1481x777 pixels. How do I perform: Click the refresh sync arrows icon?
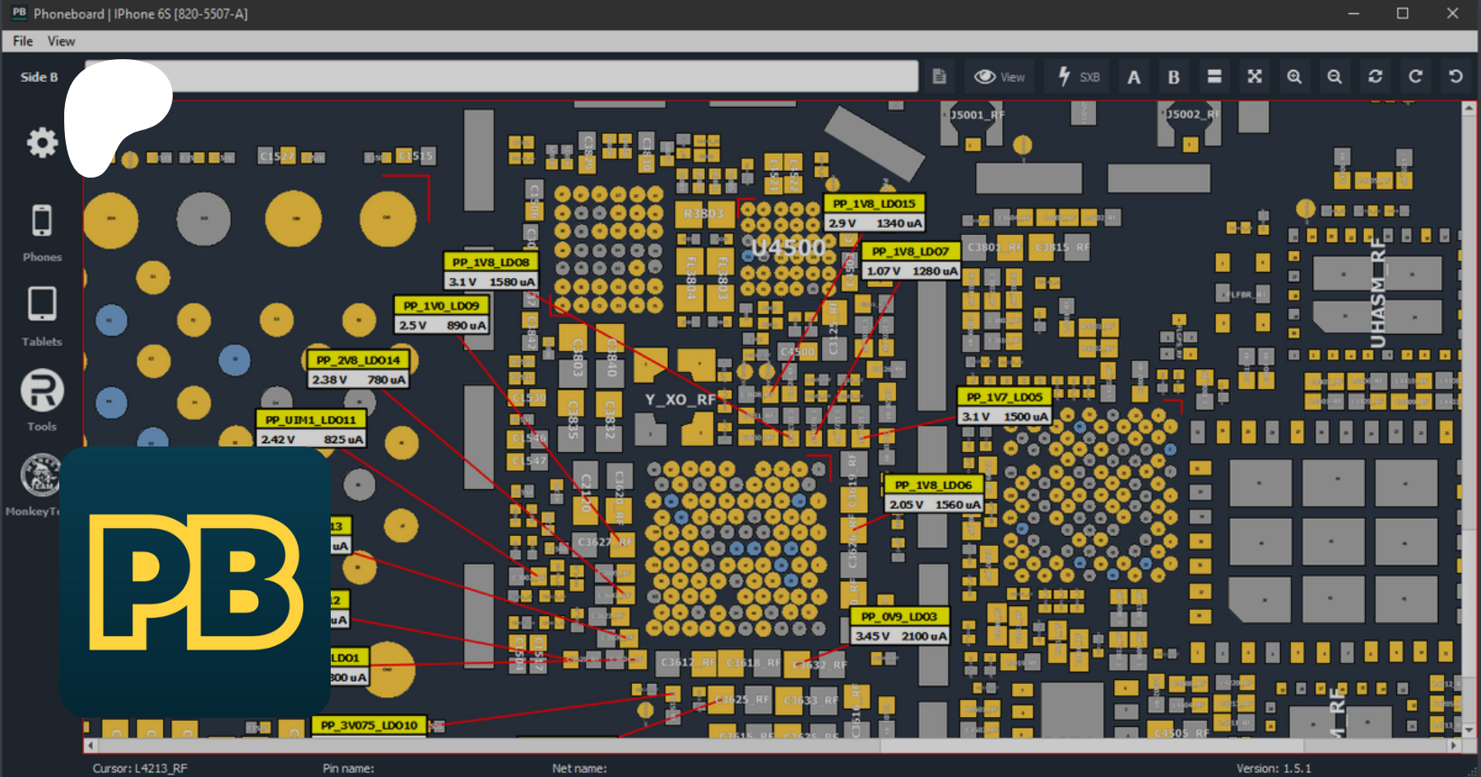click(1375, 76)
